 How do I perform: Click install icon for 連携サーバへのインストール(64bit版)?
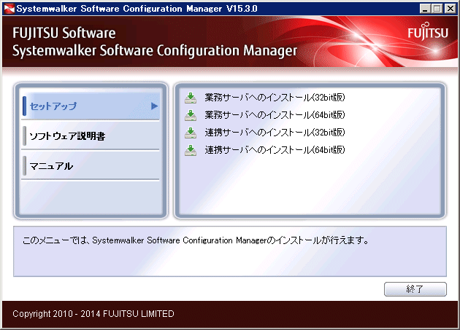pyautogui.click(x=191, y=150)
